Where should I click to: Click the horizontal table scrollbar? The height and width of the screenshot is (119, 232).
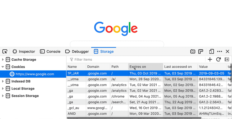(x=134, y=118)
